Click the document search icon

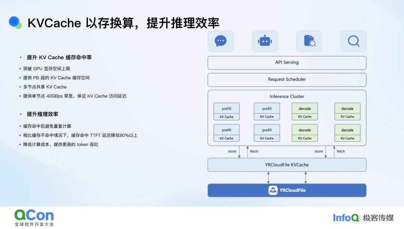[x=309, y=41]
